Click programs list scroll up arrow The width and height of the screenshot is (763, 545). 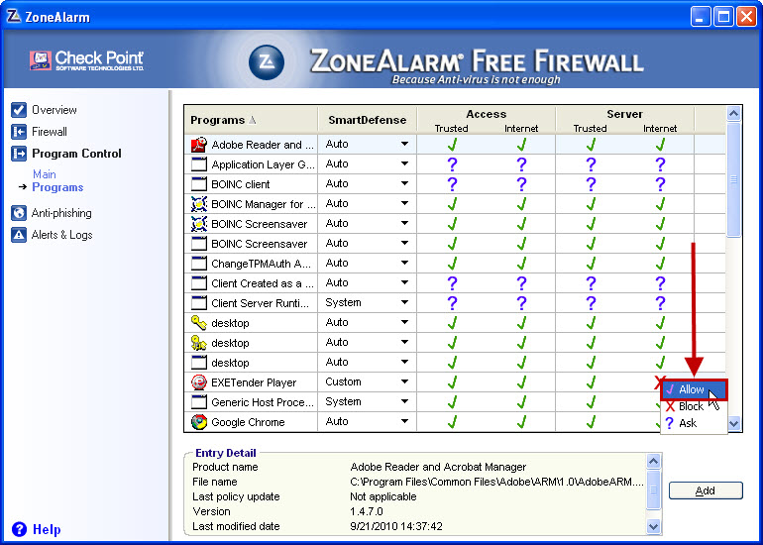pyautogui.click(x=734, y=114)
